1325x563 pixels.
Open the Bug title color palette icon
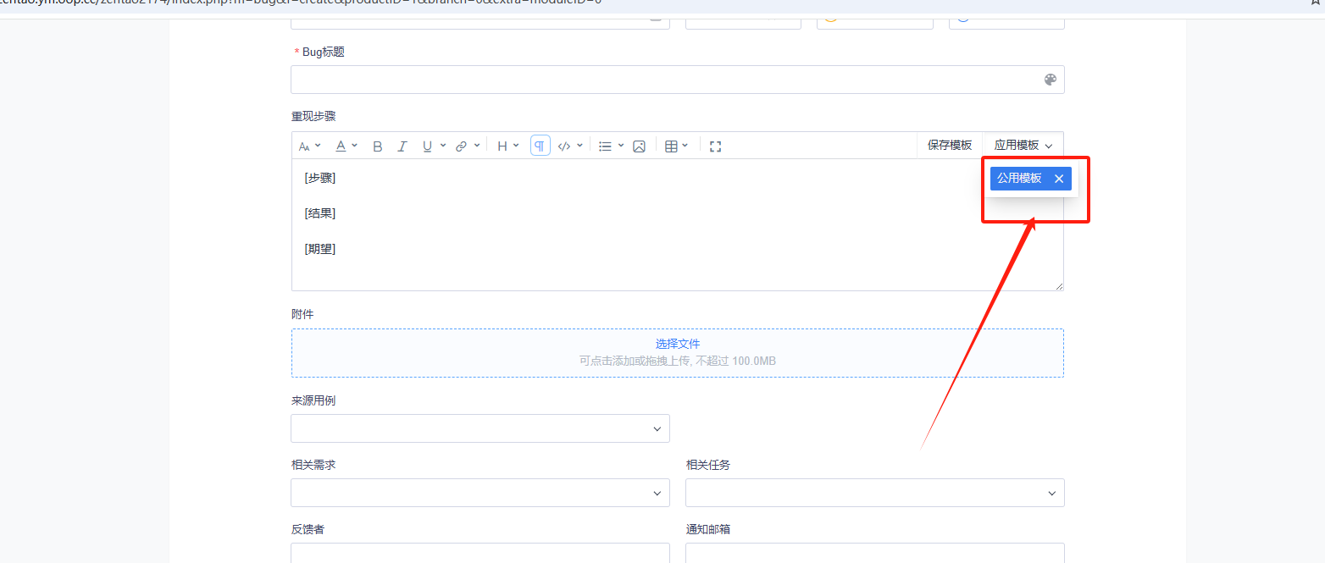tap(1051, 80)
